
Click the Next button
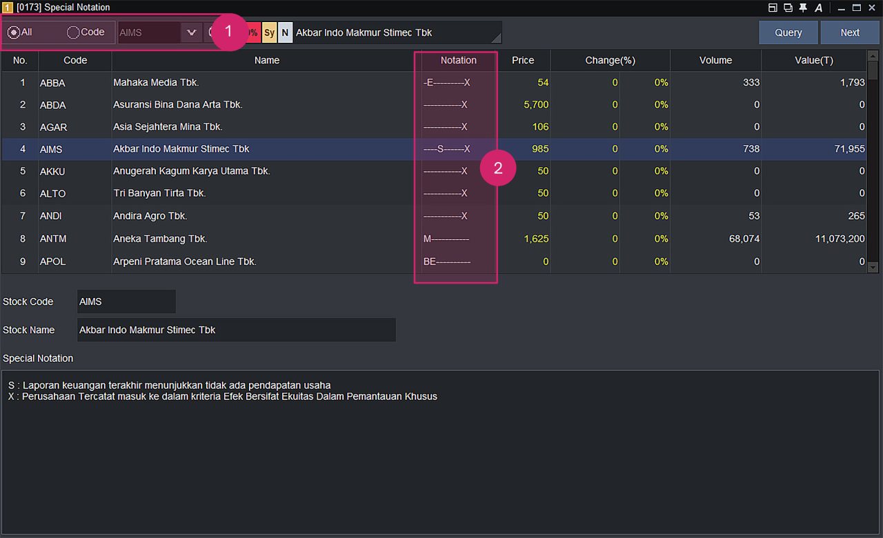pos(849,32)
